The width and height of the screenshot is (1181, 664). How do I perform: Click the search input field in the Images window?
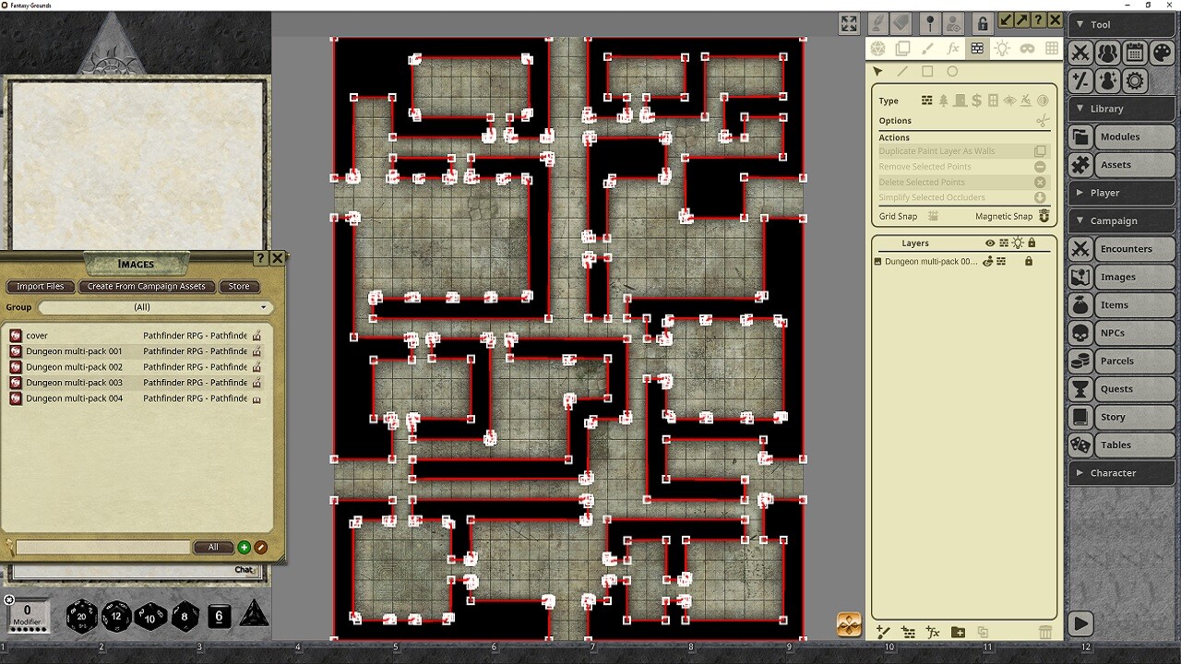(101, 547)
